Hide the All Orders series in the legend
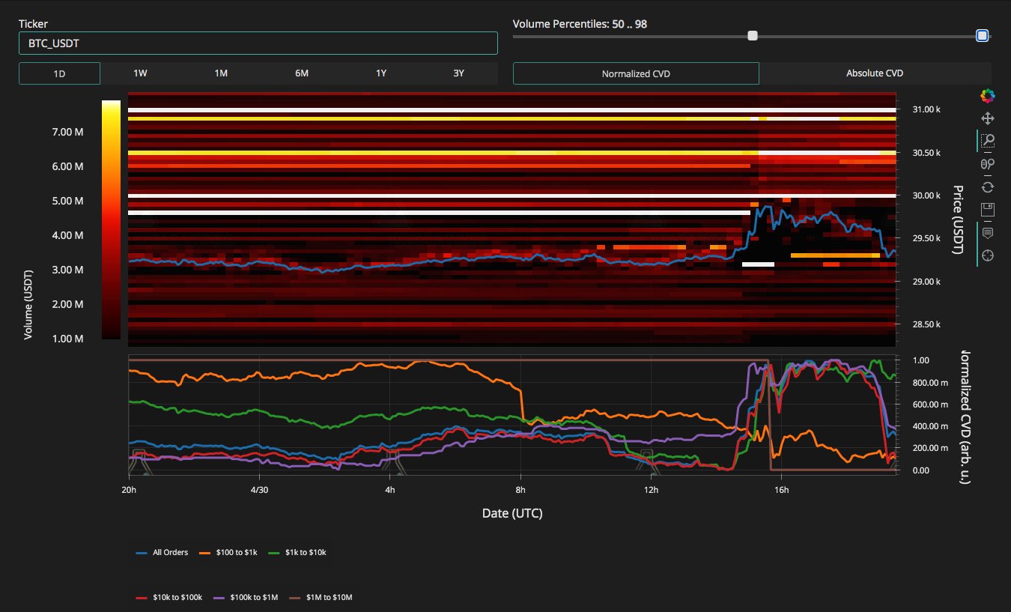The height and width of the screenshot is (612, 1011). coord(171,552)
